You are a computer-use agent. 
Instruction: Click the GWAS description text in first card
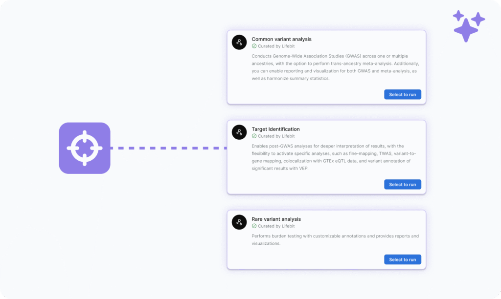335,67
